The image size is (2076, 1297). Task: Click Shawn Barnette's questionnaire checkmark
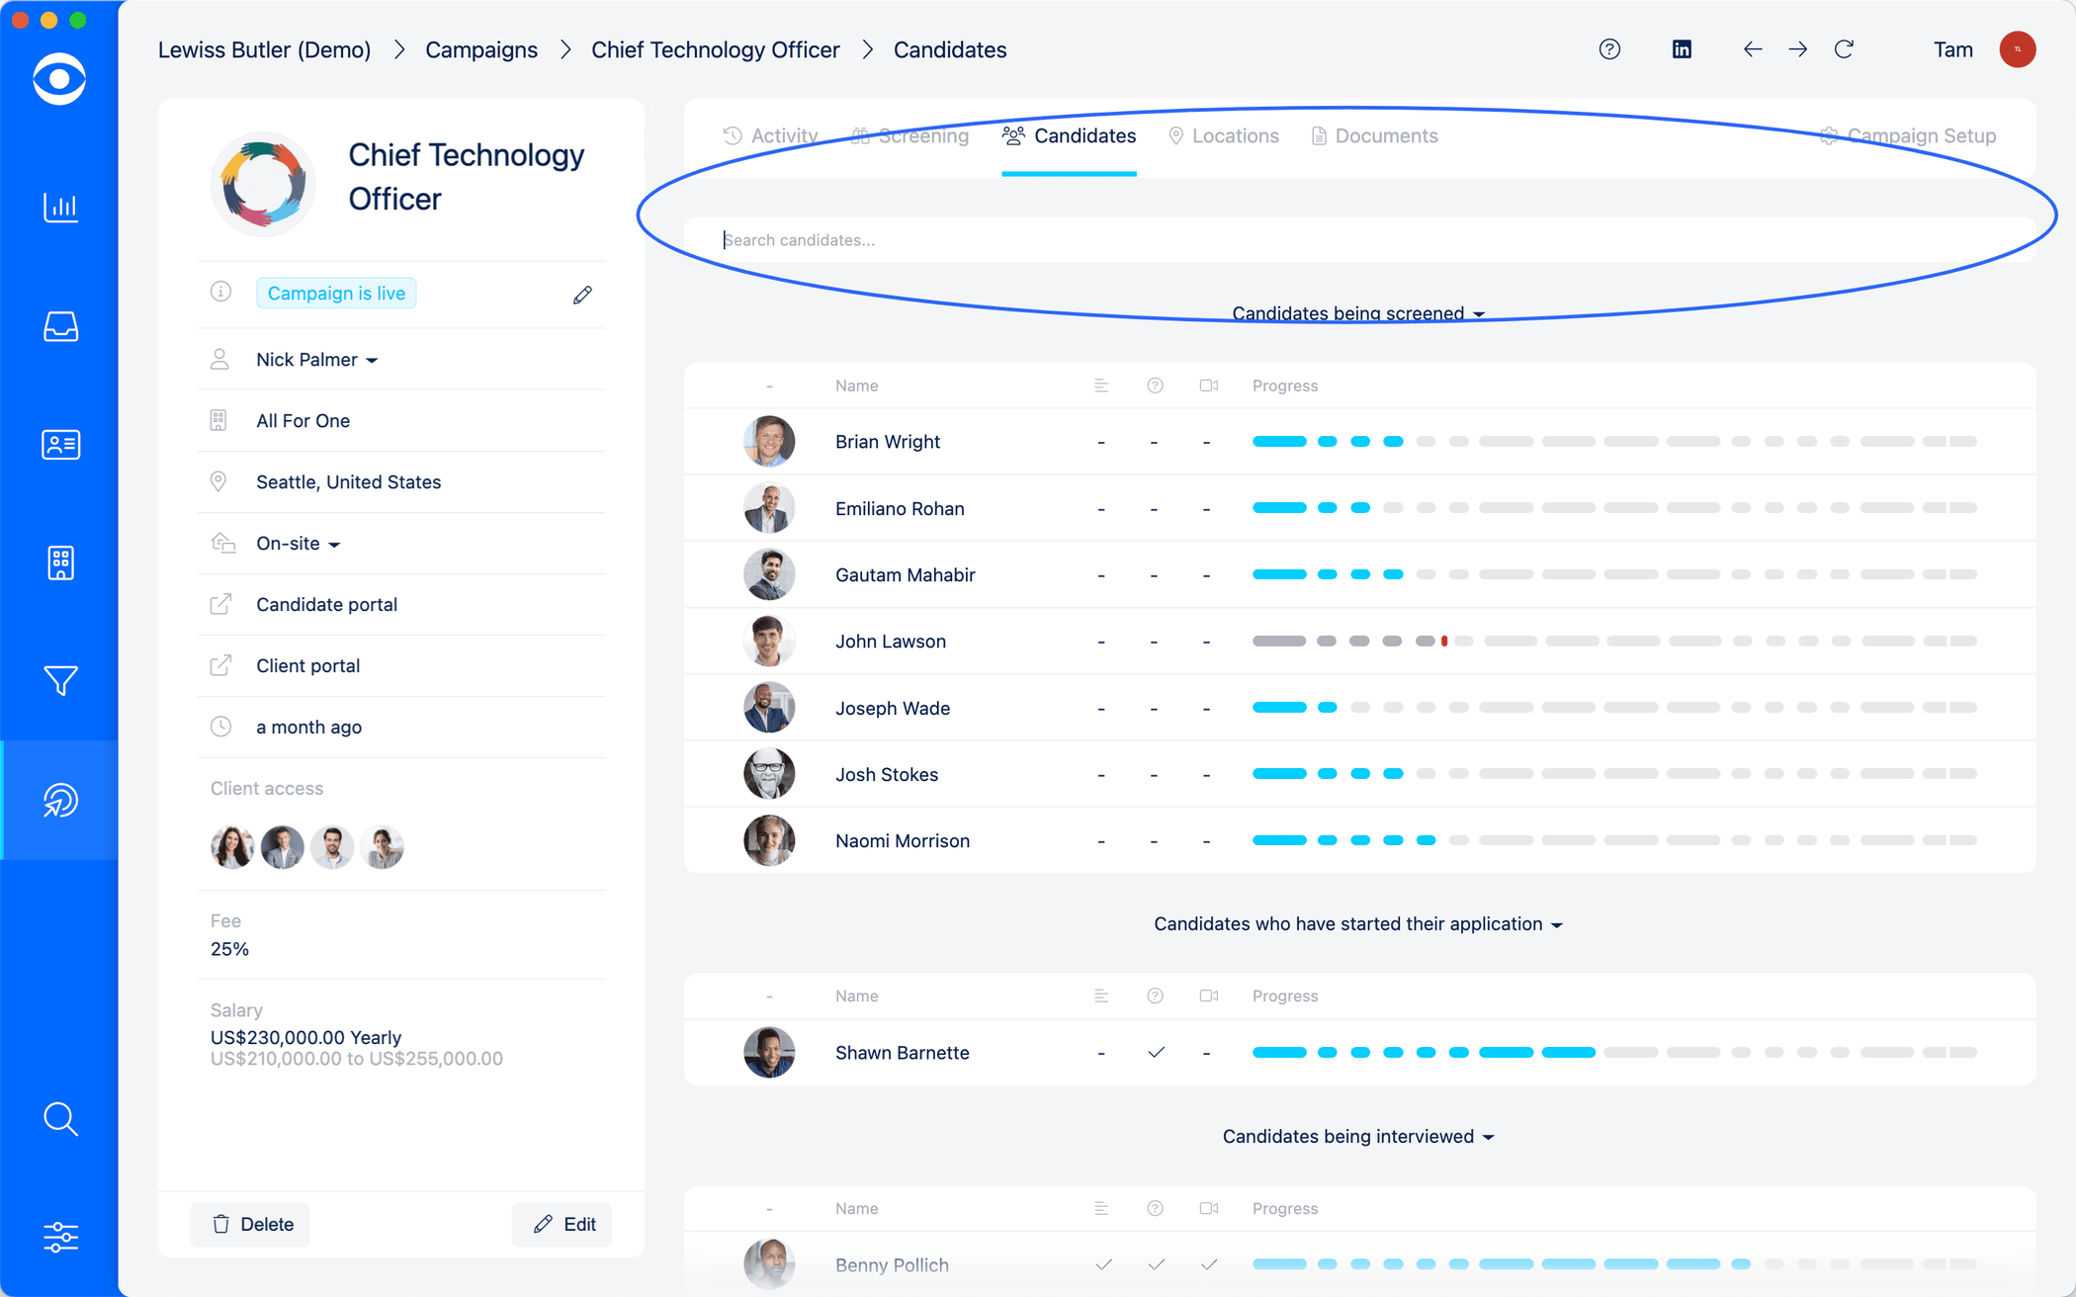(x=1156, y=1053)
